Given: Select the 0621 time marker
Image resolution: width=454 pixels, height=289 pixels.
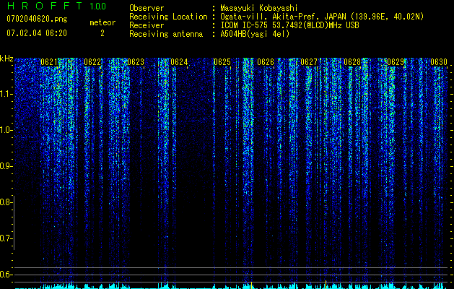Looking at the screenshot, I should [x=49, y=62].
